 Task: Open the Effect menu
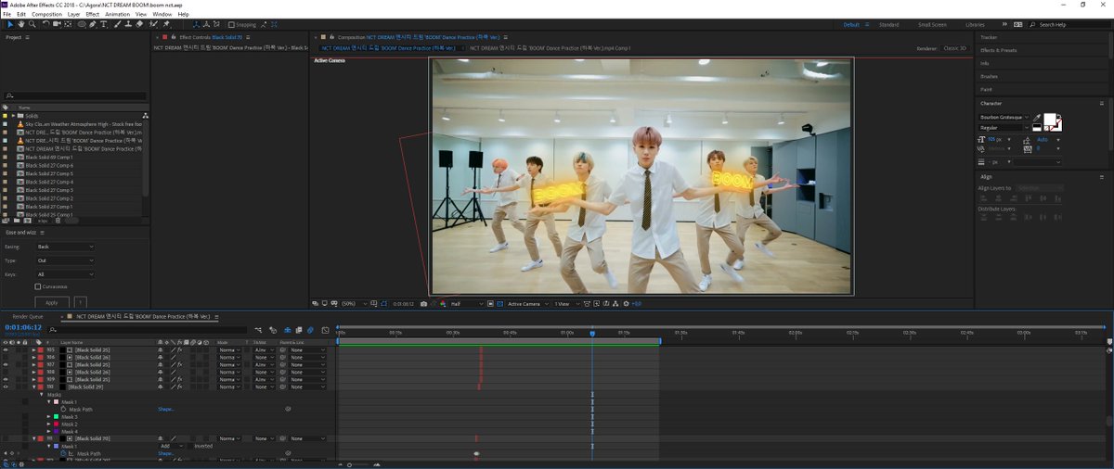tap(93, 15)
